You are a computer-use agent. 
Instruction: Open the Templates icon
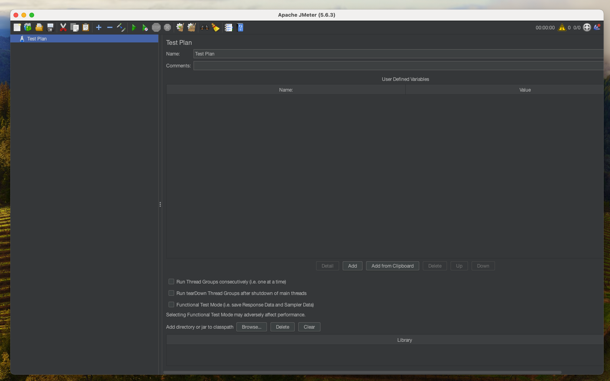28,27
